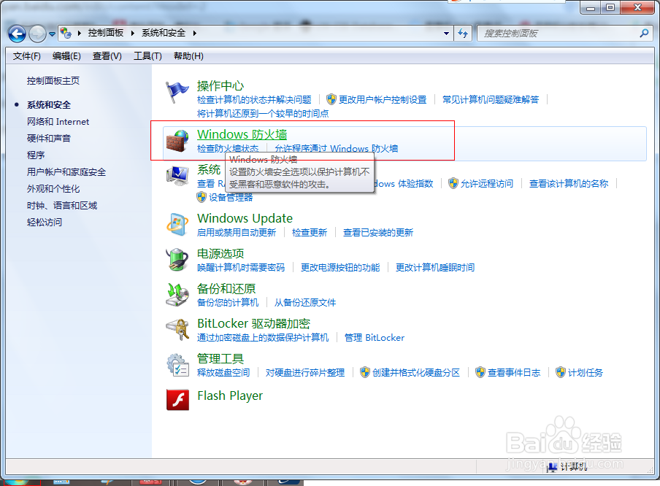This screenshot has width=660, height=486.
Task: Open the 编辑(E) menu
Action: (x=66, y=56)
